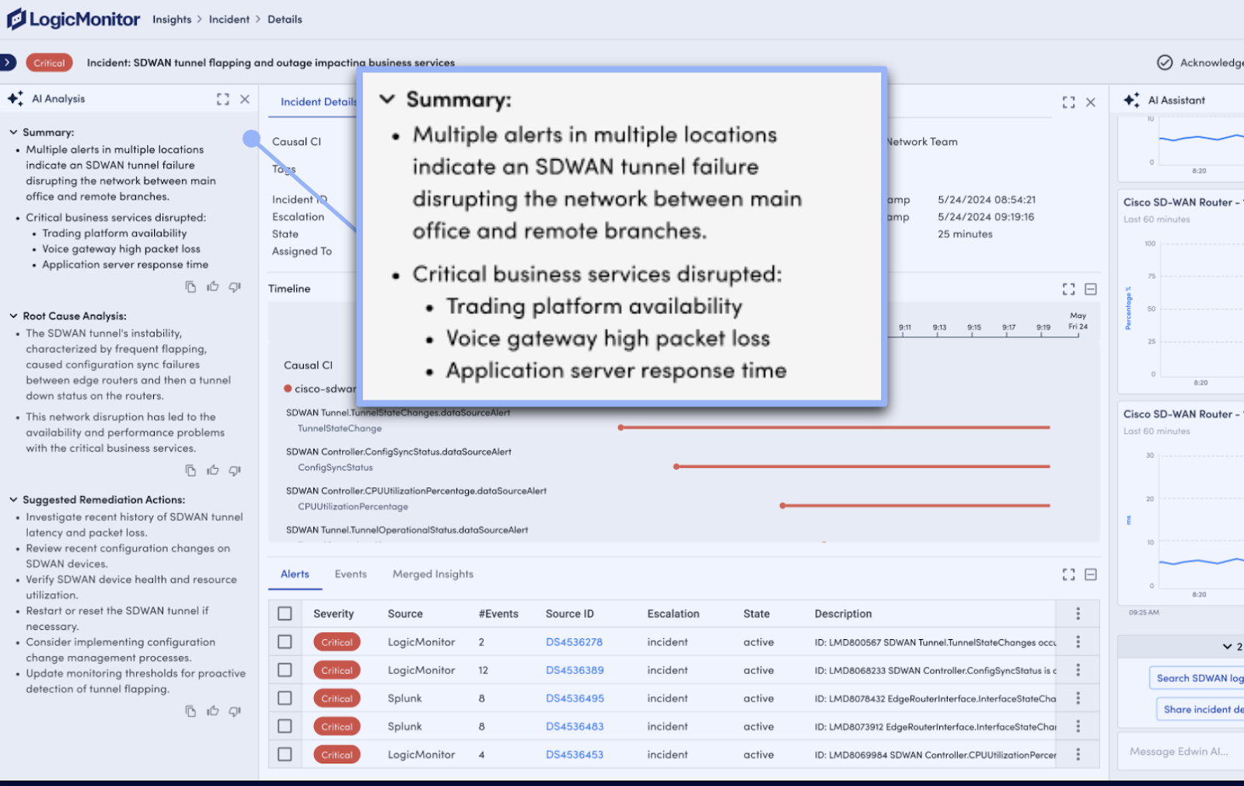Open row menu for alert DS4536389
1244x786 pixels.
[x=1078, y=669]
